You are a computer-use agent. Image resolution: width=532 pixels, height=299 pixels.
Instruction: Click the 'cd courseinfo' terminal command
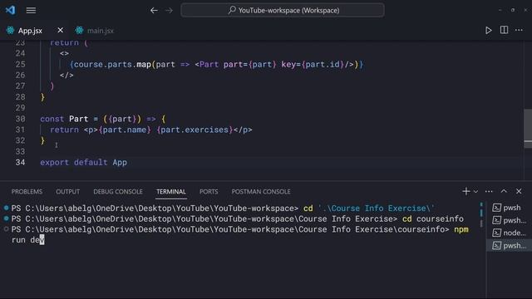click(x=433, y=219)
